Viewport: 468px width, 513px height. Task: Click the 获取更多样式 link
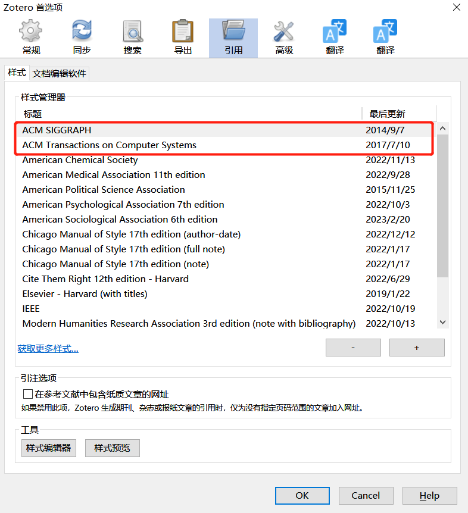coord(48,348)
